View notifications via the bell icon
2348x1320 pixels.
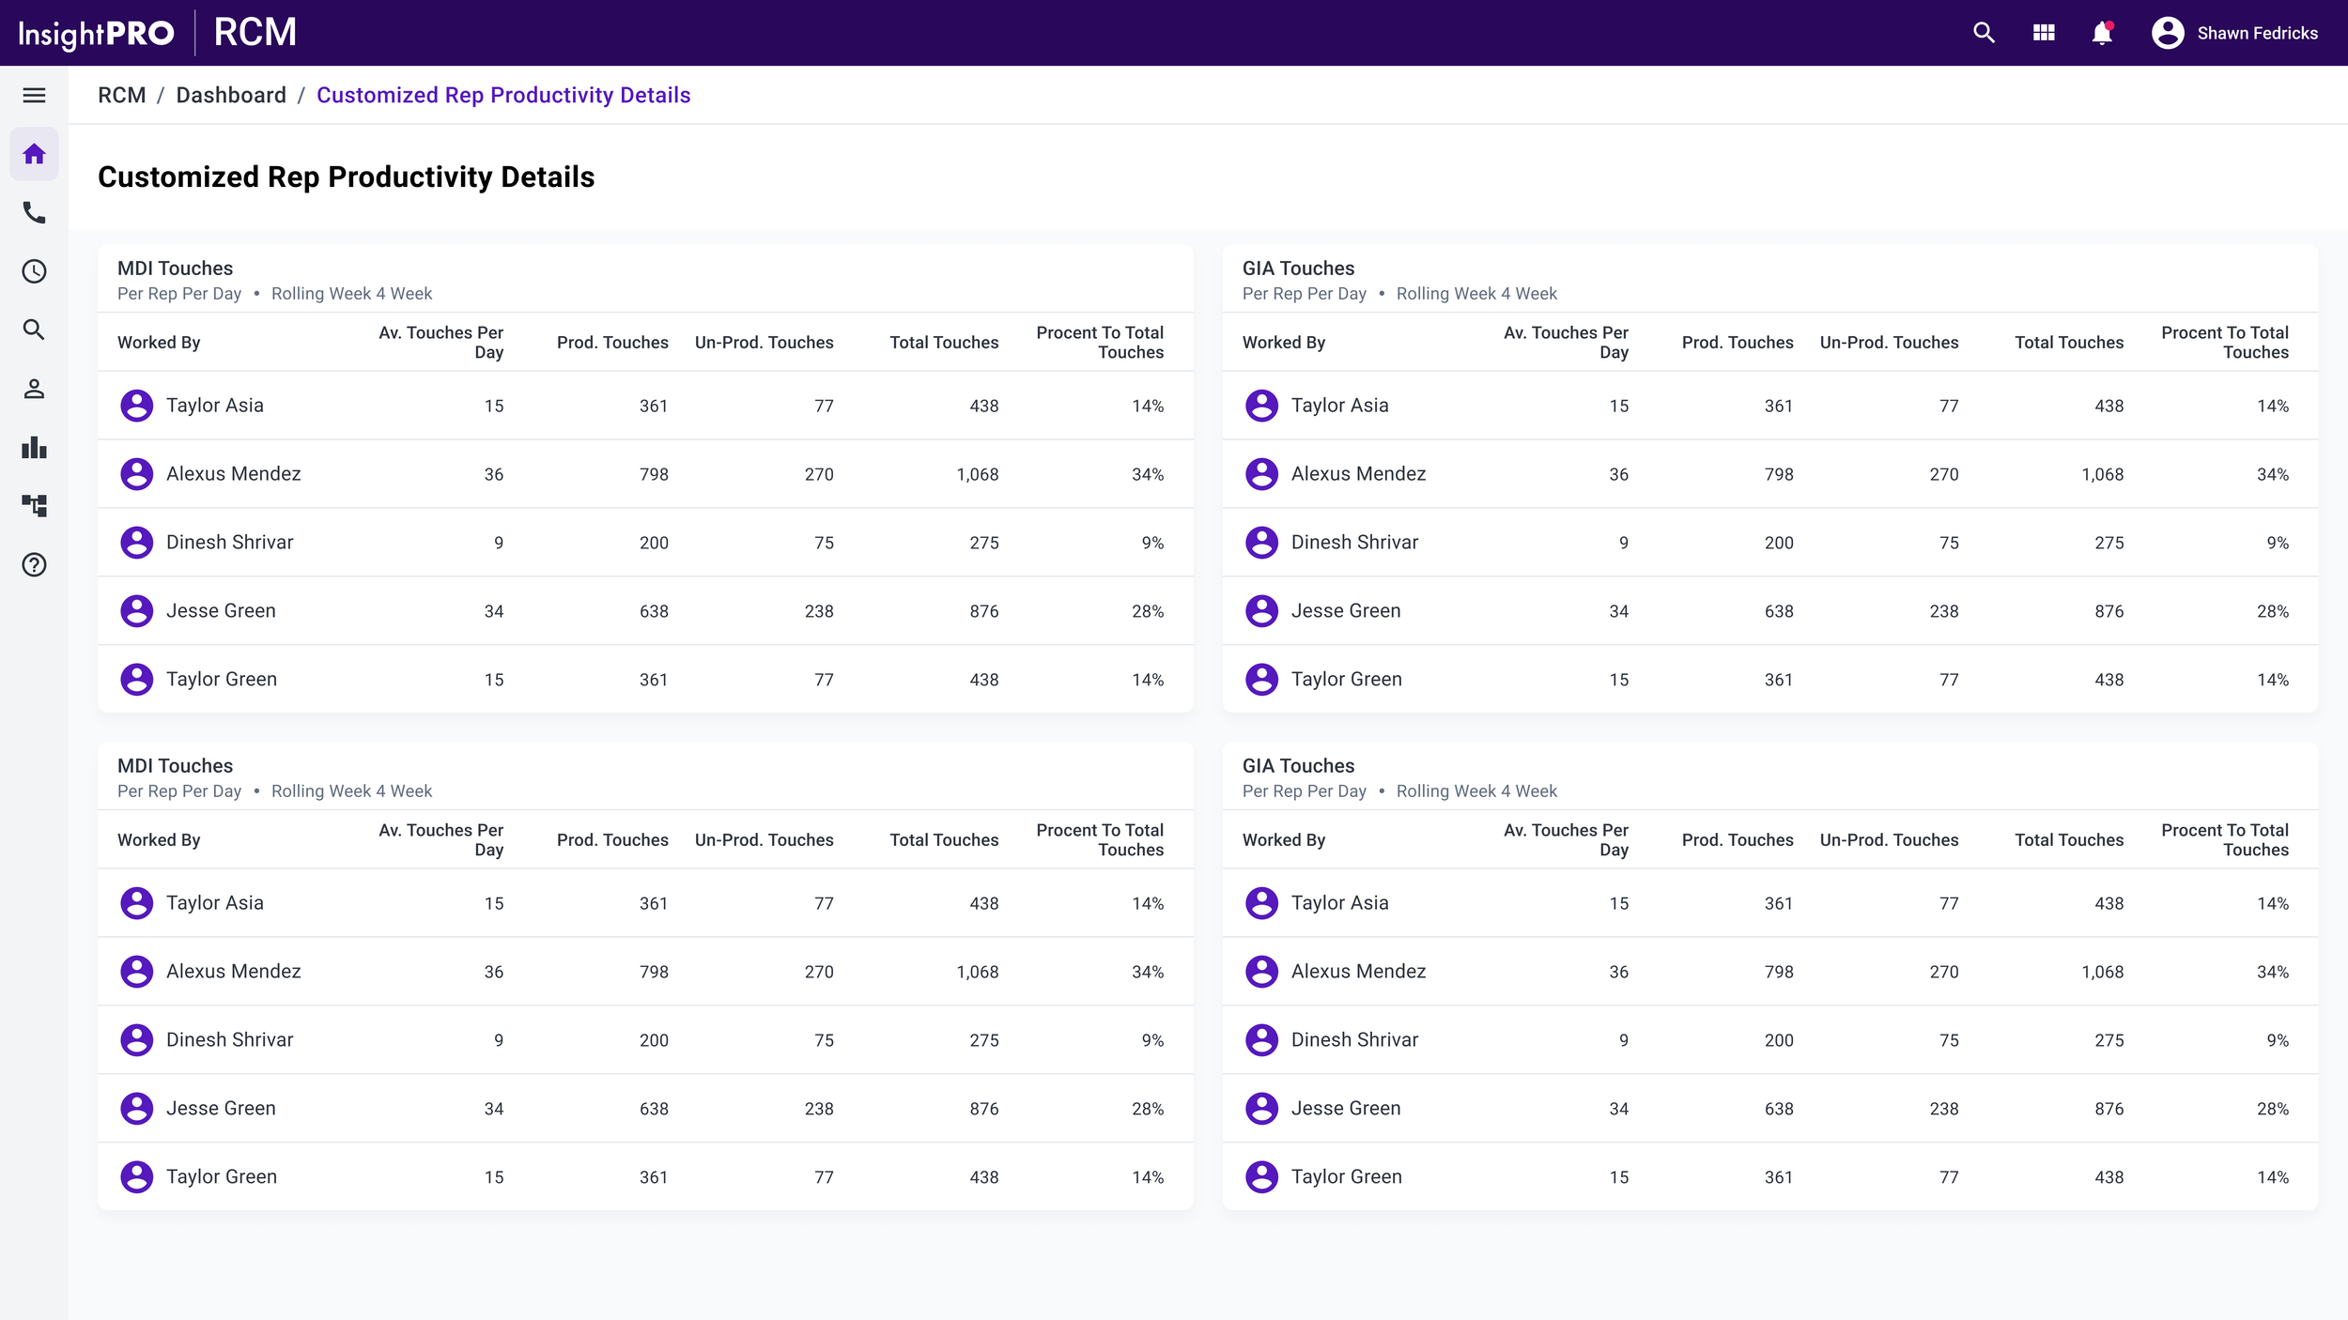(x=2102, y=33)
